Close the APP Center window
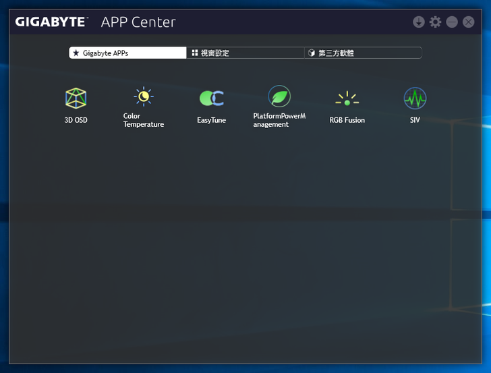491x373 pixels. pyautogui.click(x=468, y=22)
